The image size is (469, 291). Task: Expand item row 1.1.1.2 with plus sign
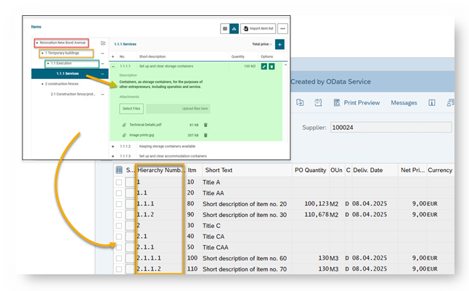(x=113, y=146)
